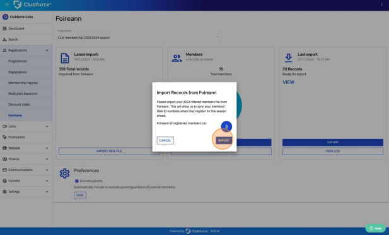Click the 'Foireann' page heading
389x235 pixels.
(69, 19)
